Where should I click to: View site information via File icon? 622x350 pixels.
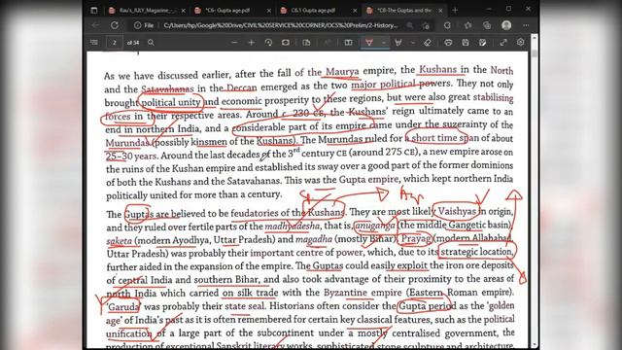[144, 25]
